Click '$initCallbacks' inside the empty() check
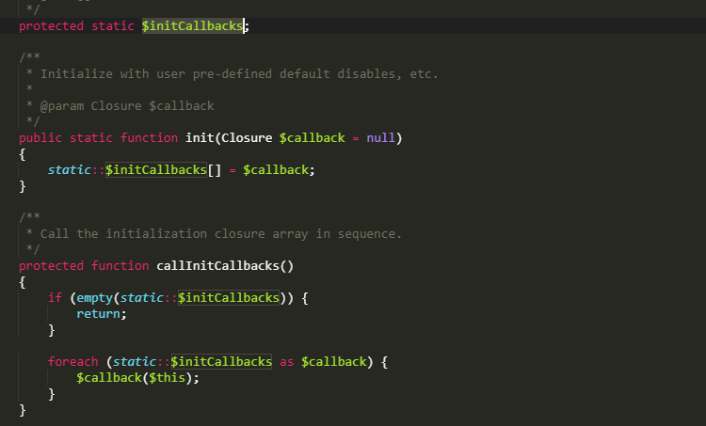The image size is (706, 426). pos(229,298)
